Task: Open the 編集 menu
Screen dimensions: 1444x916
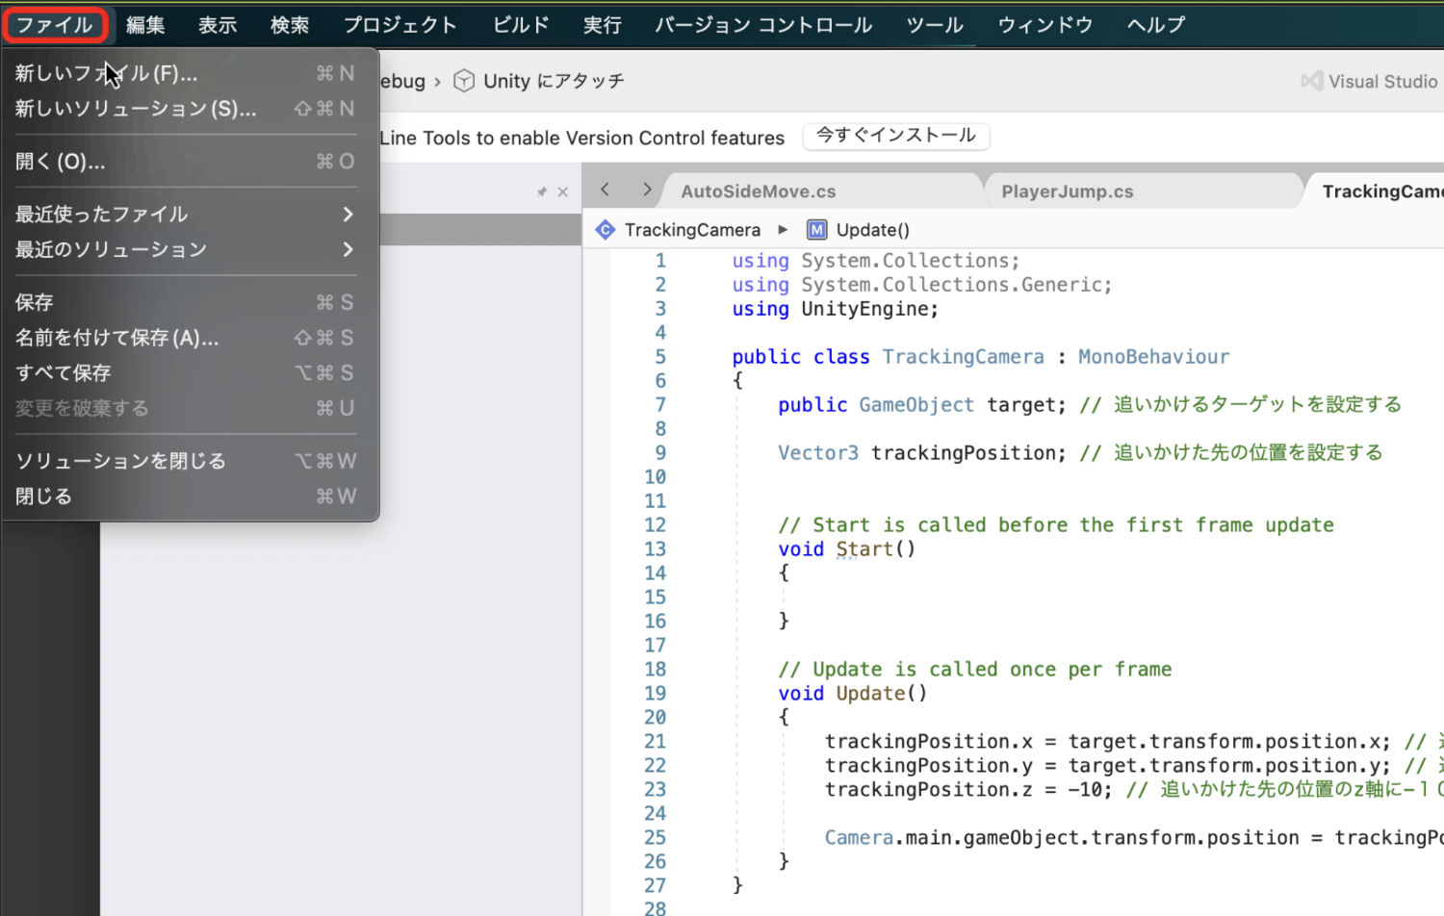Action: tap(145, 24)
